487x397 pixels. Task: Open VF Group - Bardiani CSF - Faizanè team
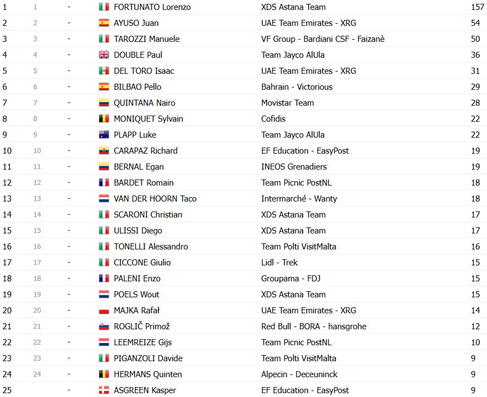[322, 39]
